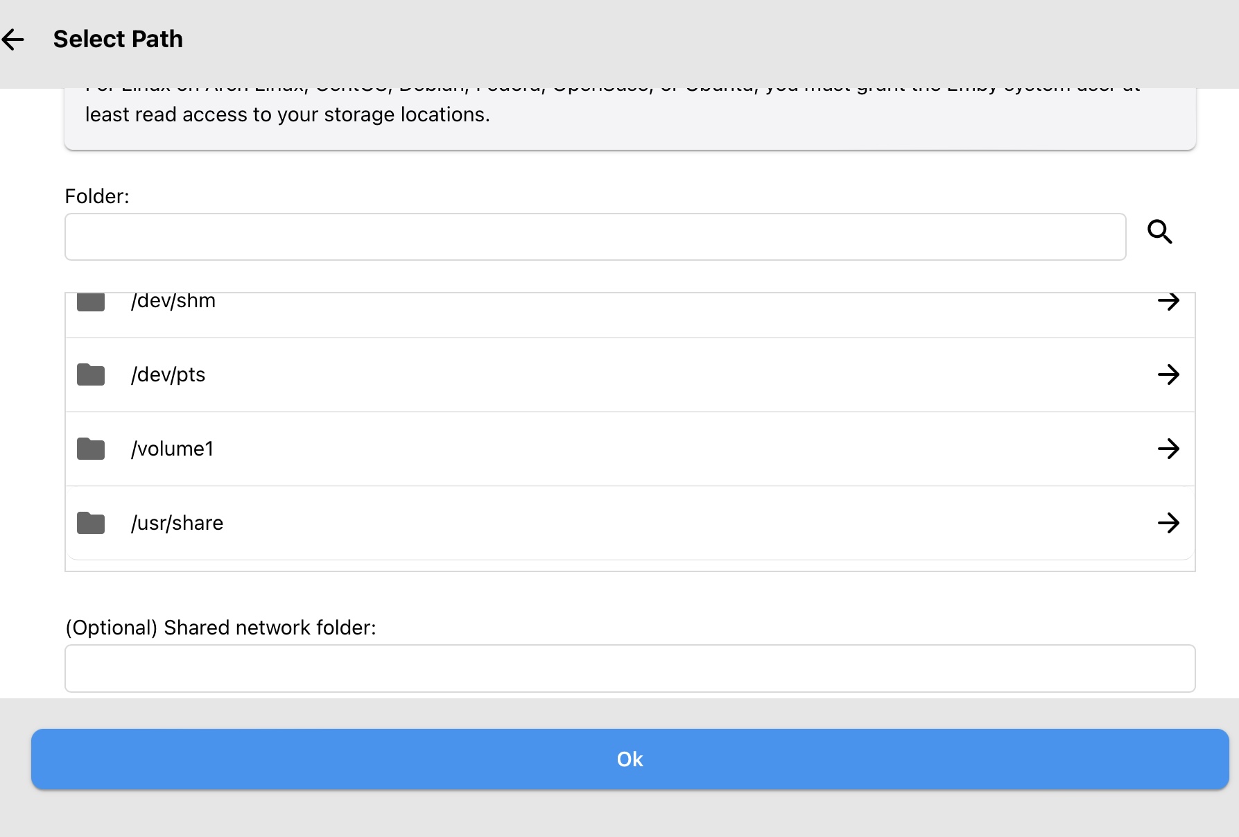The height and width of the screenshot is (837, 1239).
Task: Click the back arrow in header
Action: pyautogui.click(x=14, y=40)
